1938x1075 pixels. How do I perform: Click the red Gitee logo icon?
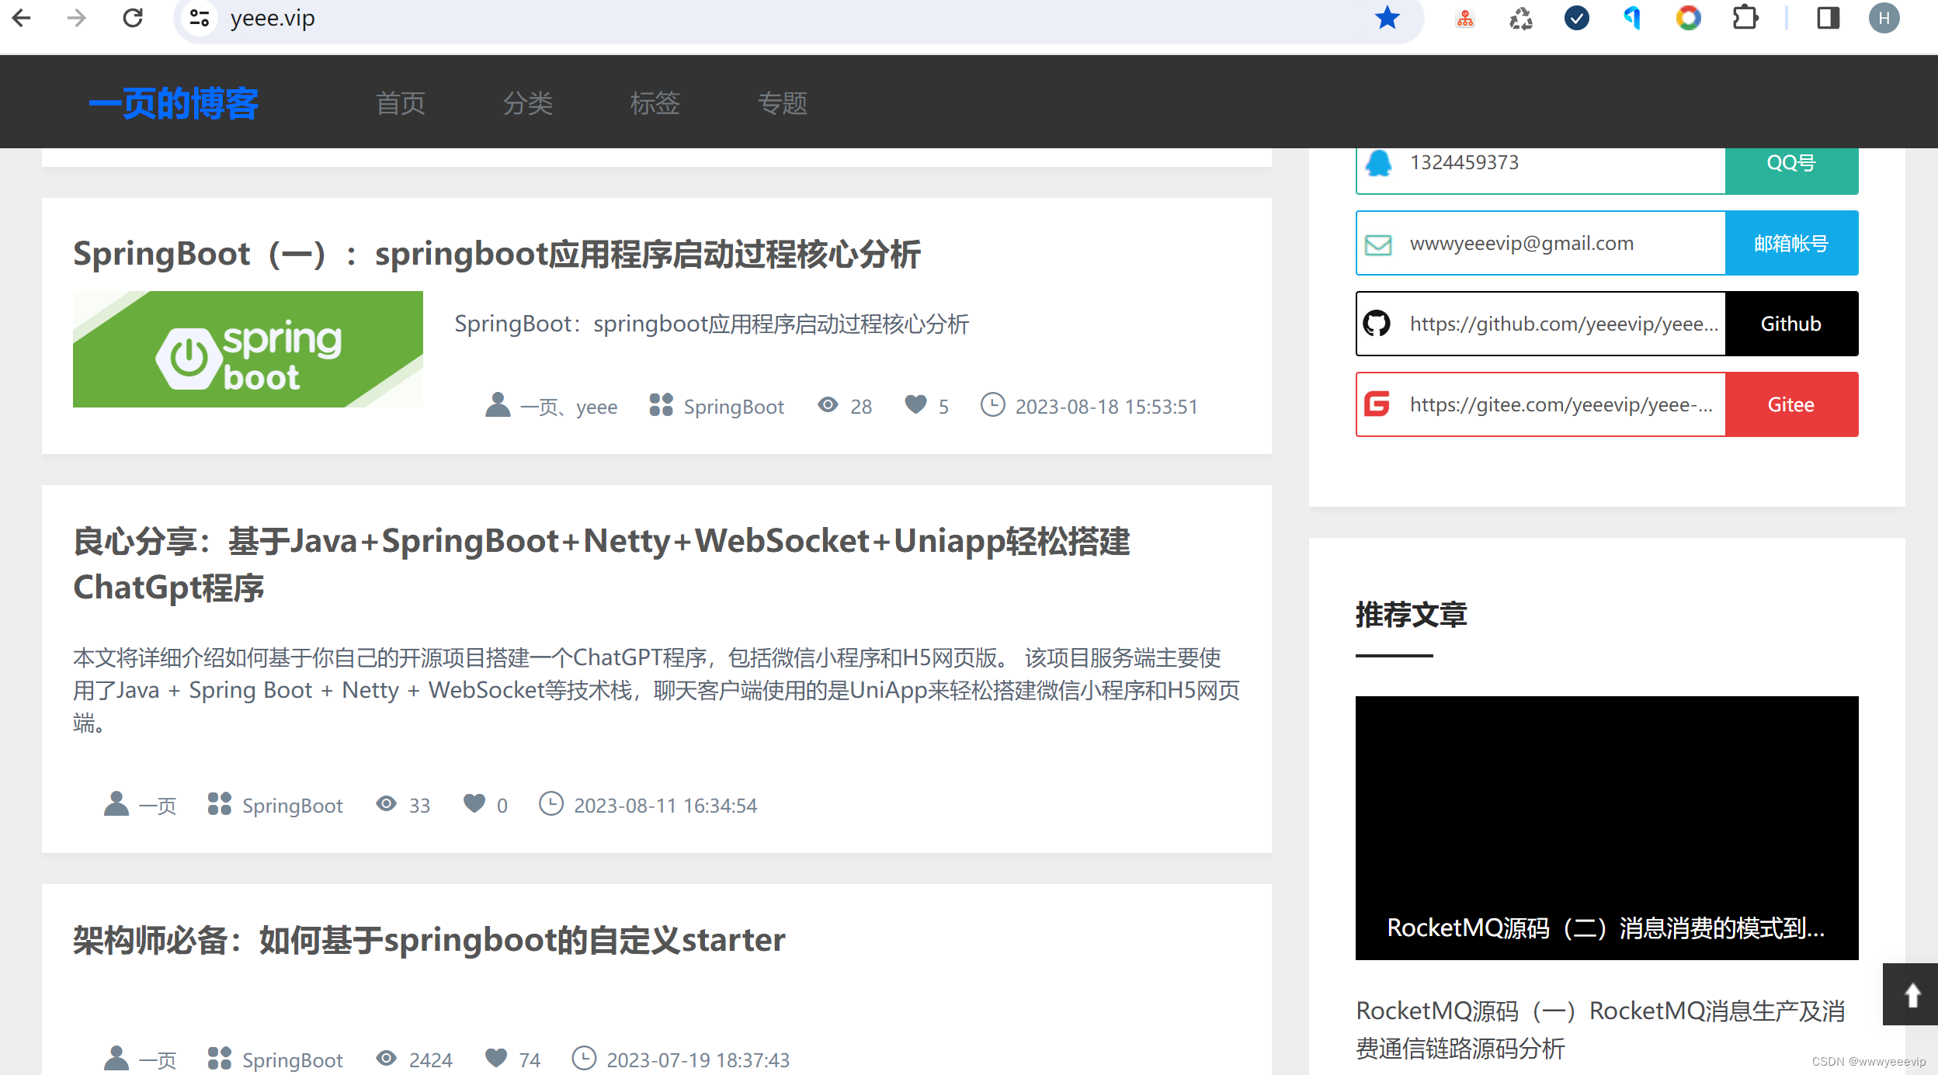pyautogui.click(x=1377, y=404)
